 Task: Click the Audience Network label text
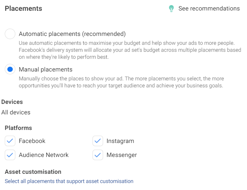[44, 155]
